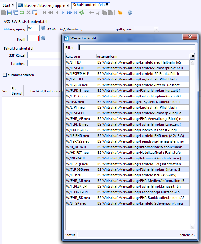The width and height of the screenshot is (201, 244).
Task: Click the orange folder icon
Action: click(x=120, y=13)
